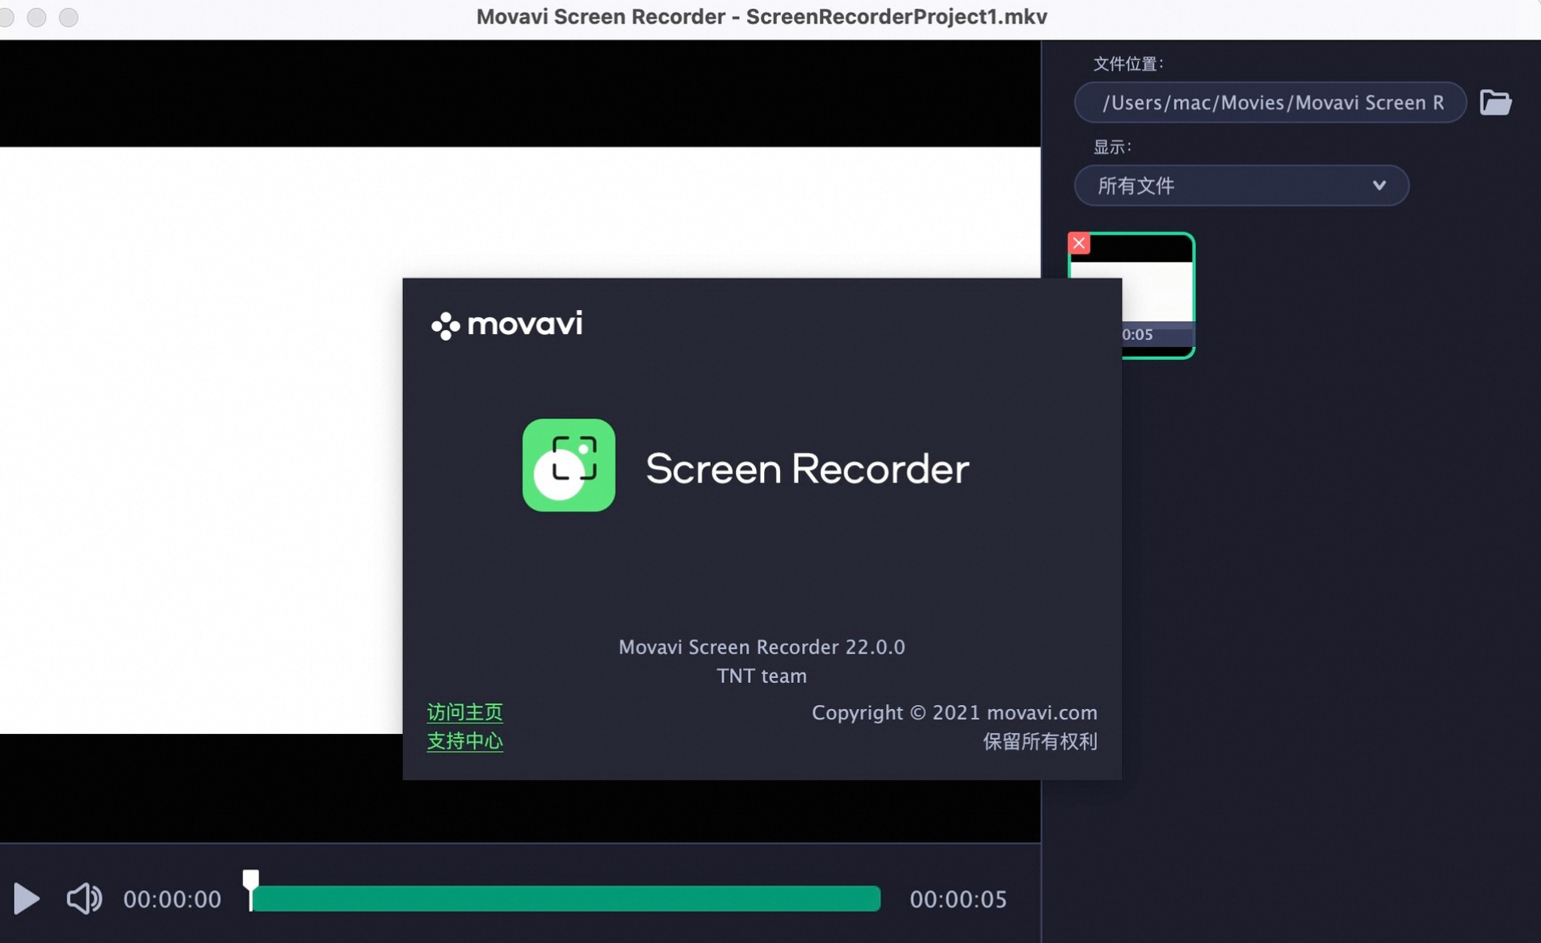Click the 保留所有权利 text
This screenshot has height=943, width=1541.
(x=1040, y=741)
